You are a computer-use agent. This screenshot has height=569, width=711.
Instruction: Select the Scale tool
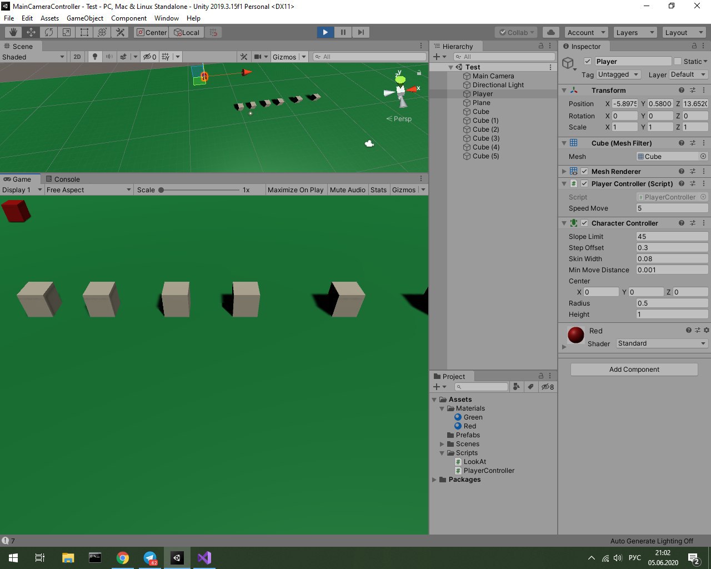click(x=67, y=32)
